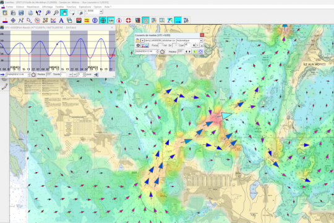Click the crosshair target waypoint icon
The image size is (334, 223).
point(13,20)
